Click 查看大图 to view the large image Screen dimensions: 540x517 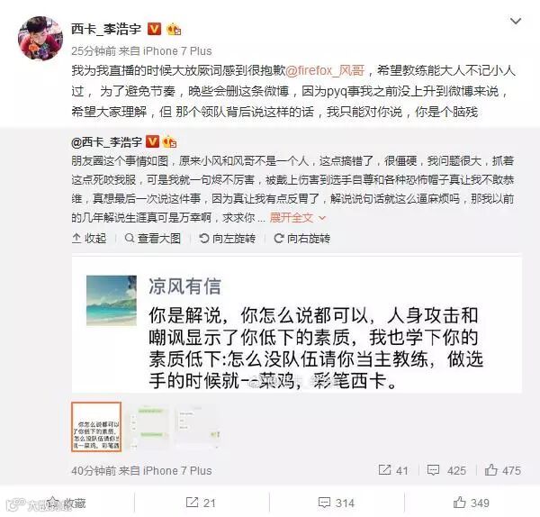[x=153, y=238]
